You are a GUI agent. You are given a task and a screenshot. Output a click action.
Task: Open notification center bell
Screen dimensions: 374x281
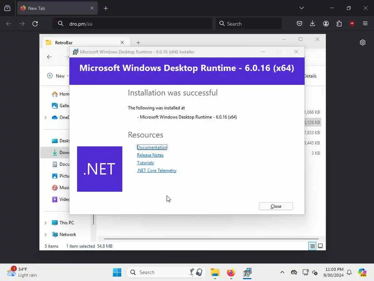[x=349, y=272]
